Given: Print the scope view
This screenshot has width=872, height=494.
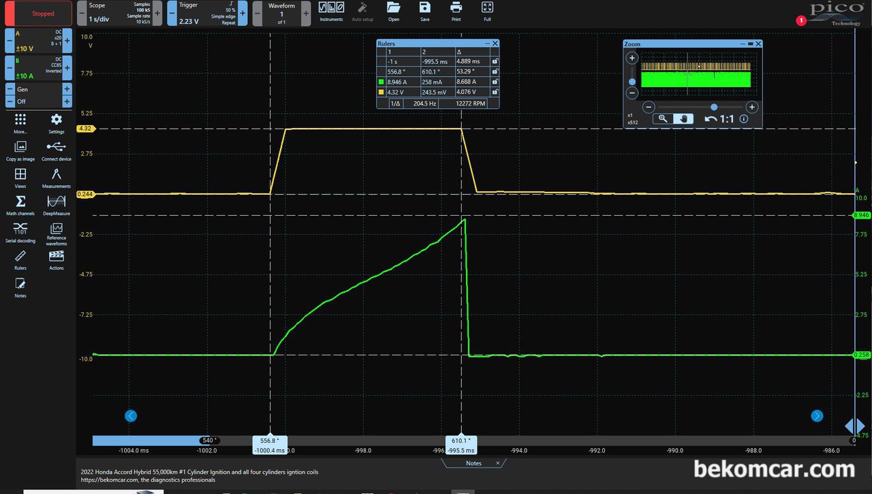Looking at the screenshot, I should [456, 11].
